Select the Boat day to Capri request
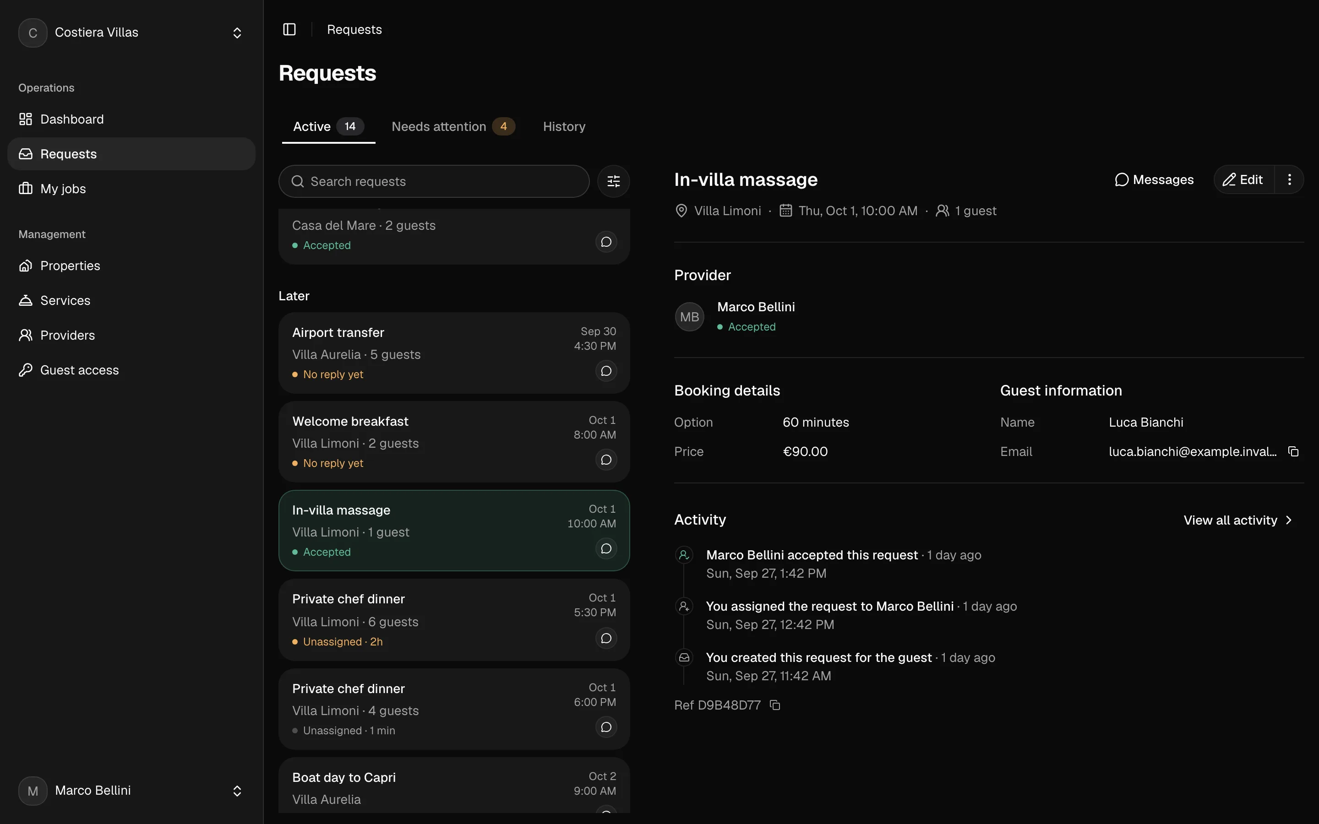This screenshot has width=1319, height=824. [454, 785]
